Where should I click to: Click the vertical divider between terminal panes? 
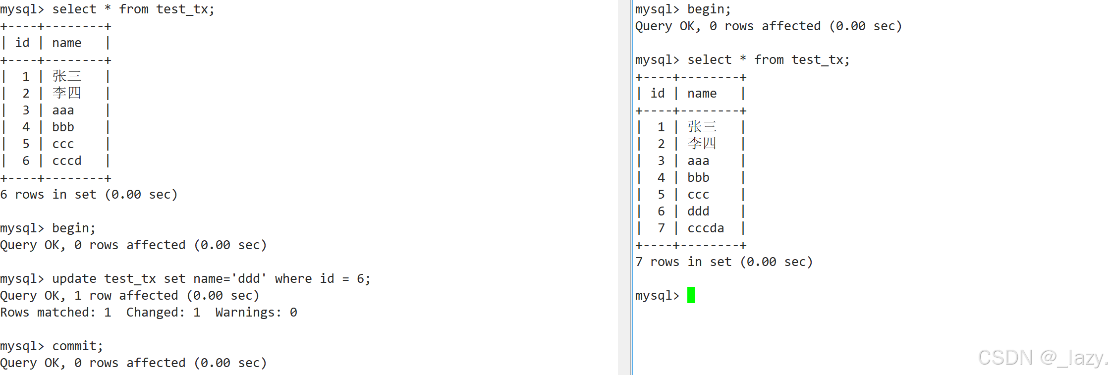[x=625, y=187]
